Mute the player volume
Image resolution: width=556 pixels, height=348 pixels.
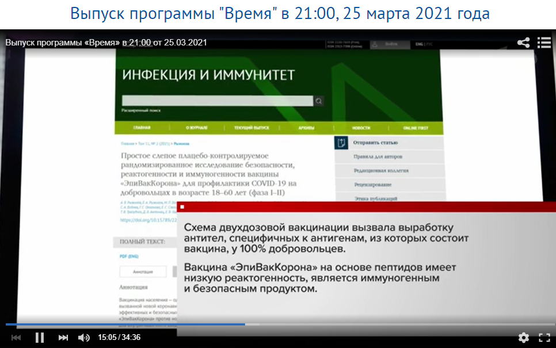pyautogui.click(x=83, y=338)
